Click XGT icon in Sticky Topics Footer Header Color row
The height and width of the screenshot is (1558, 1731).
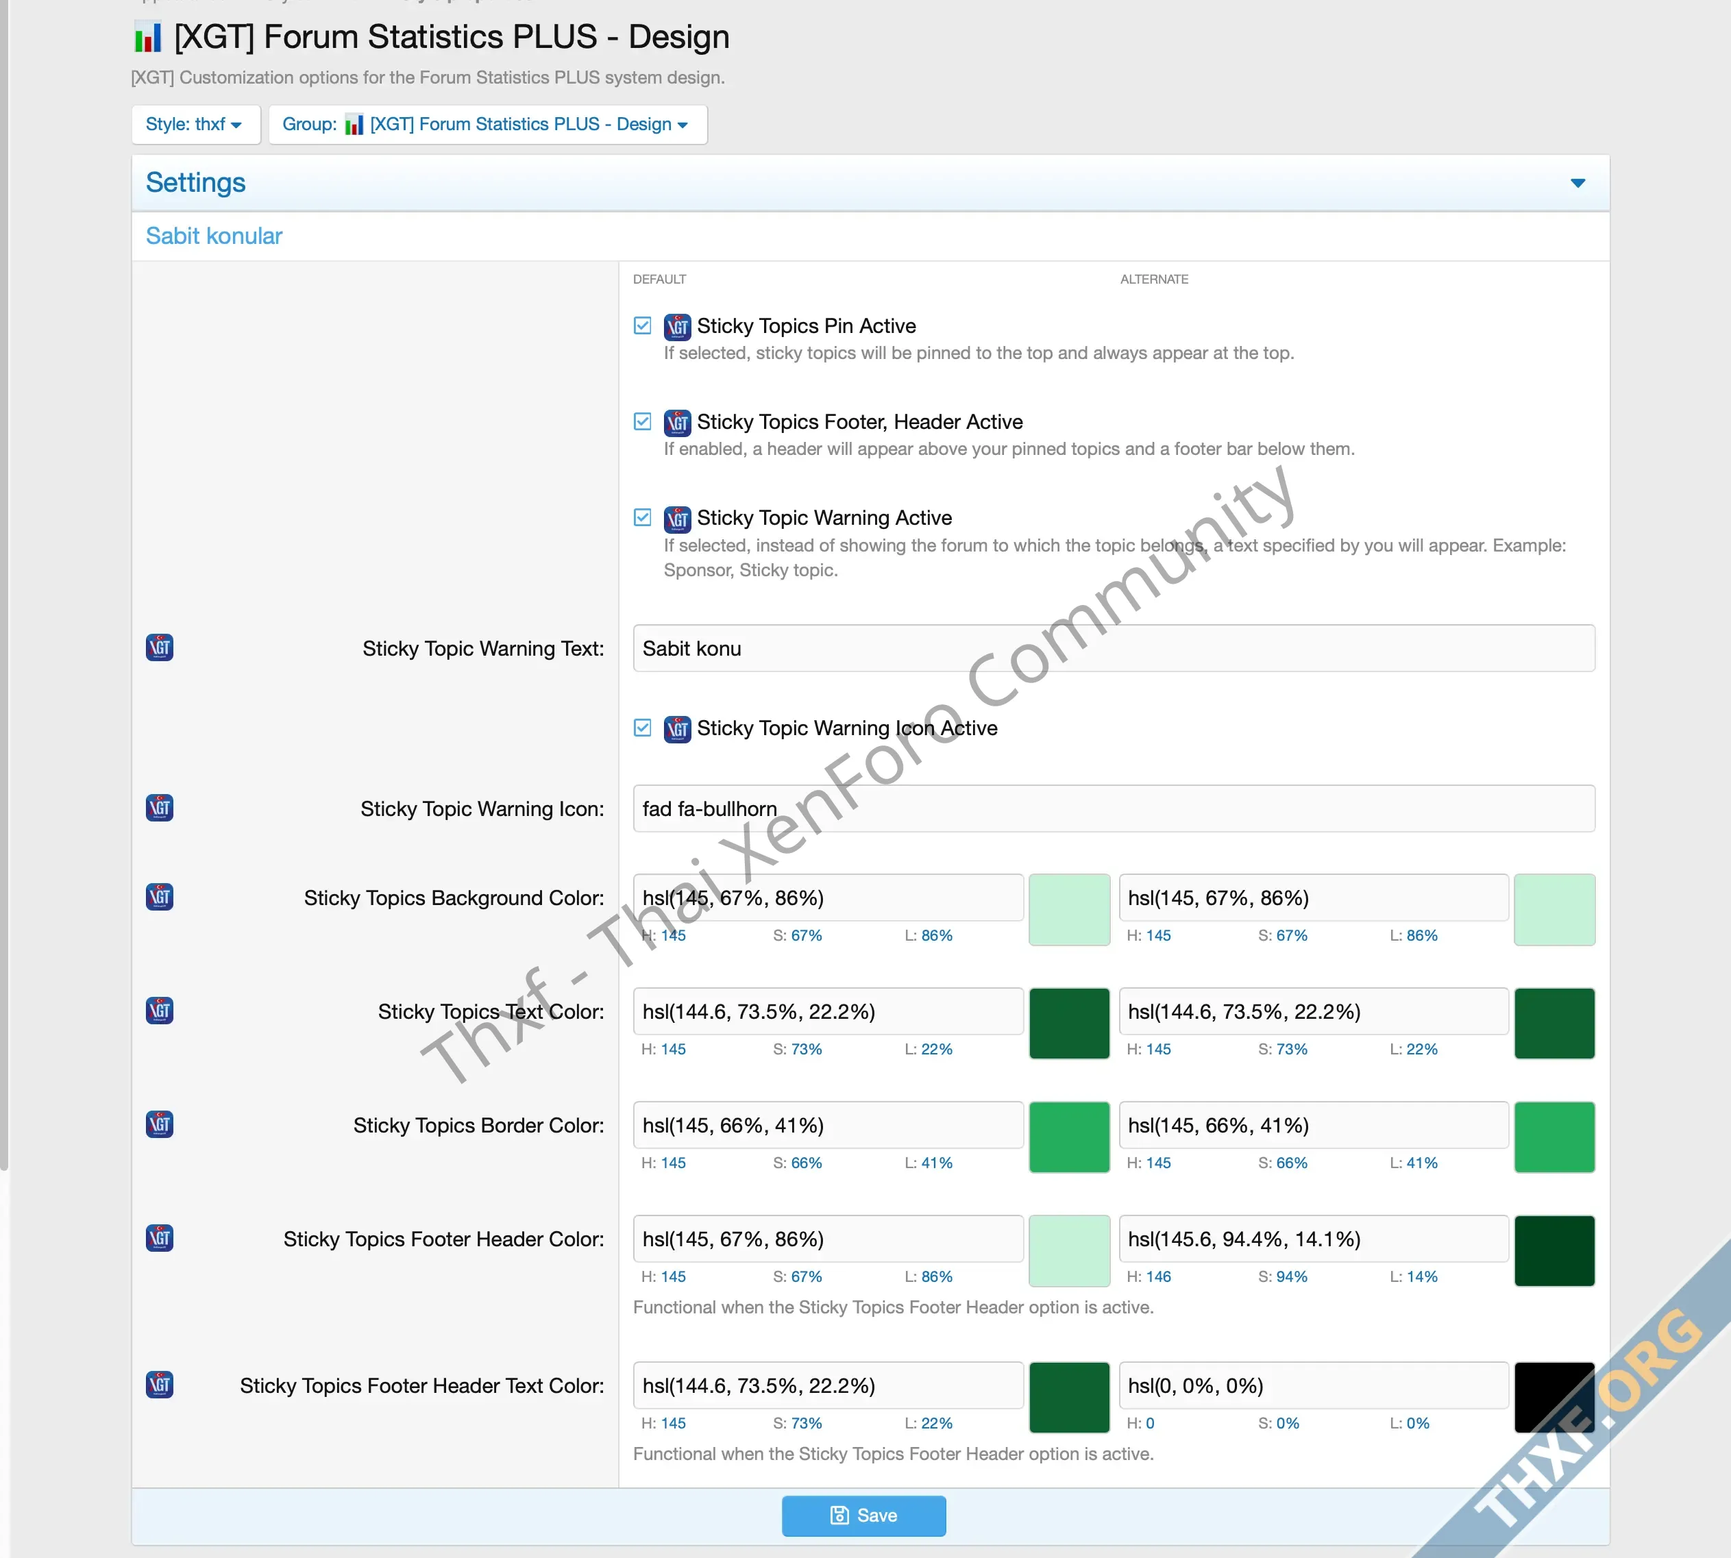coord(159,1238)
